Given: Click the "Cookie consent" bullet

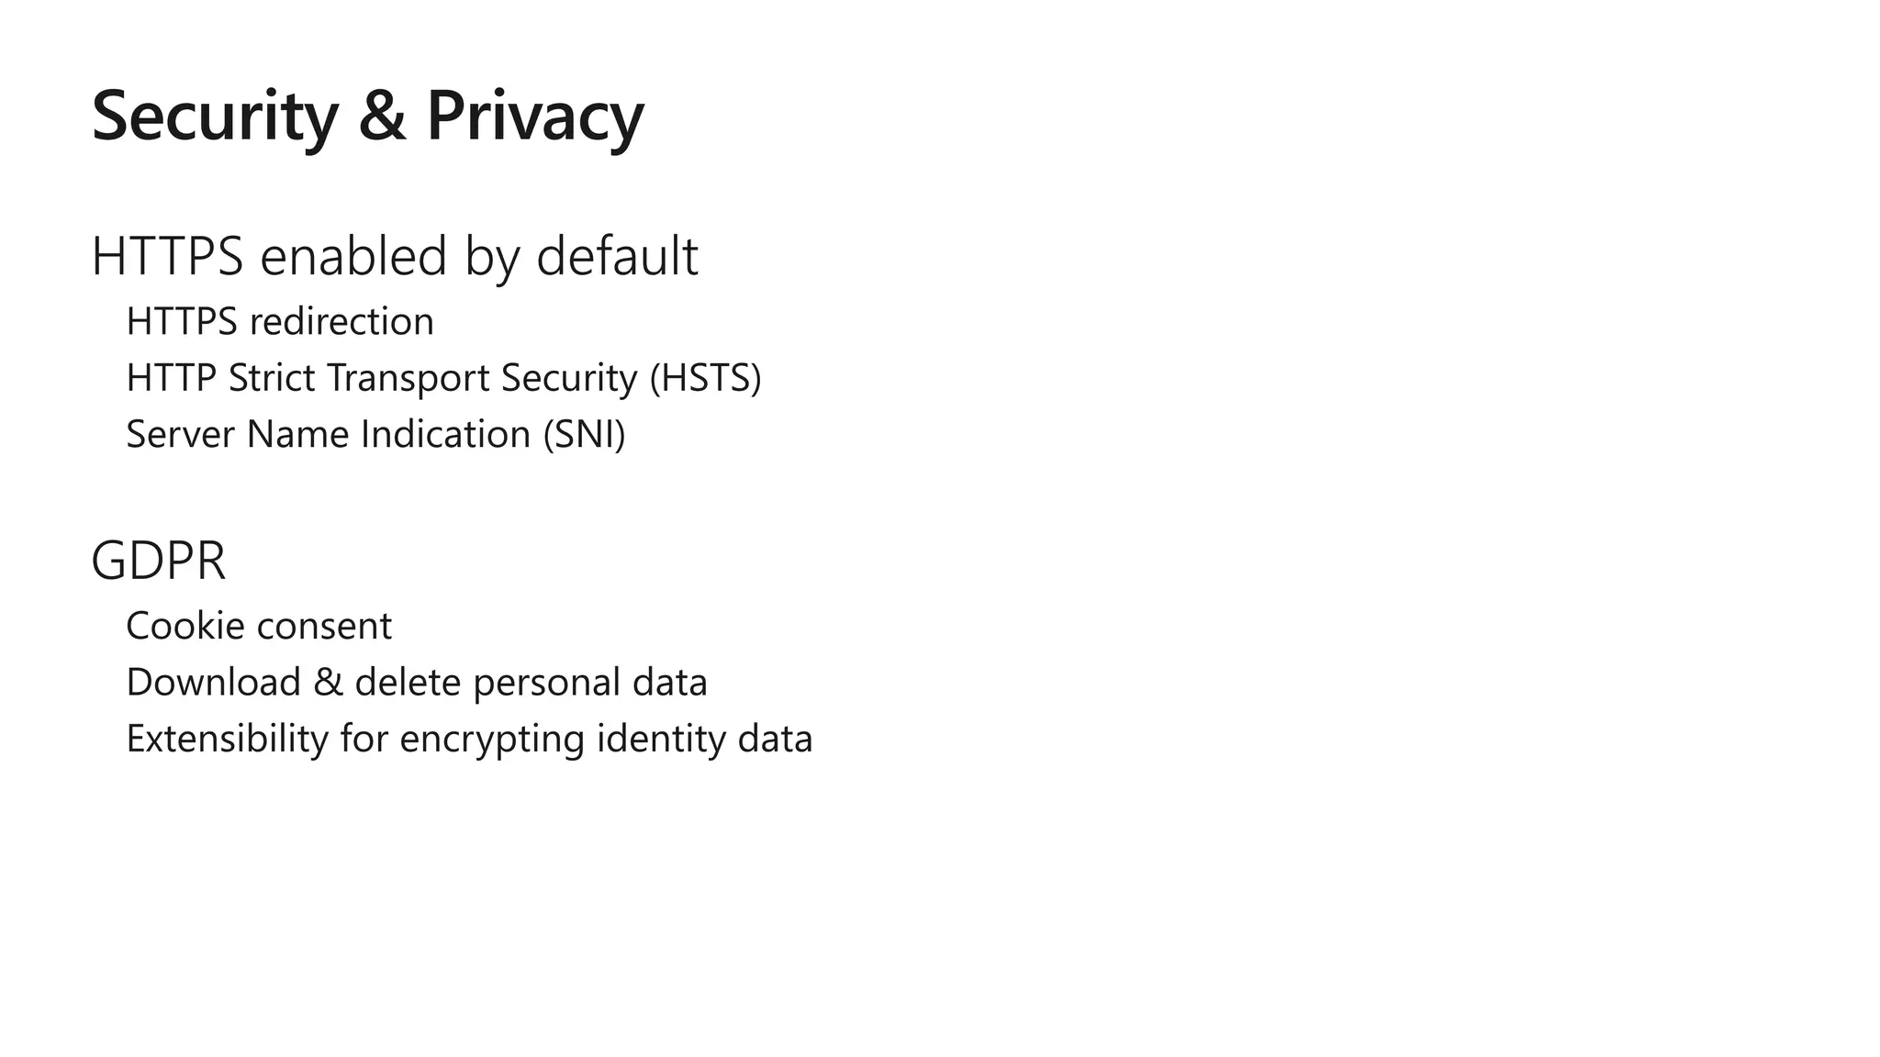Looking at the screenshot, I should click(259, 627).
